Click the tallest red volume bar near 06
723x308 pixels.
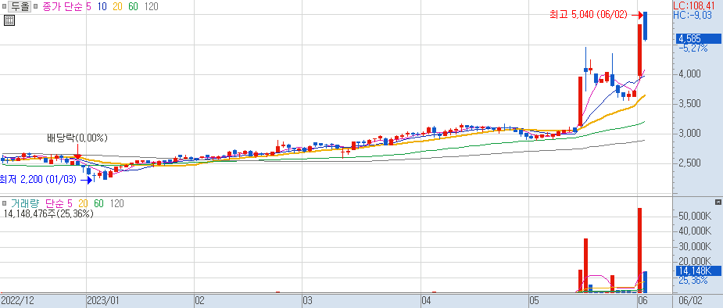click(640, 250)
